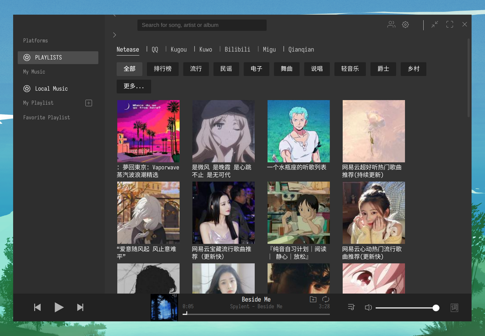Screen dimensions: 485x336
Task: Click the Spylent - Beside Me artist text
Action: pyautogui.click(x=256, y=306)
